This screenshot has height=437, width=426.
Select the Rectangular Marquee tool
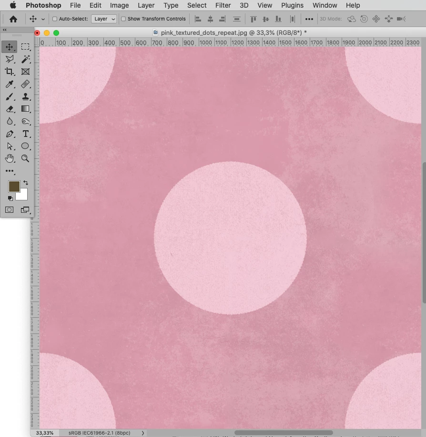point(25,47)
